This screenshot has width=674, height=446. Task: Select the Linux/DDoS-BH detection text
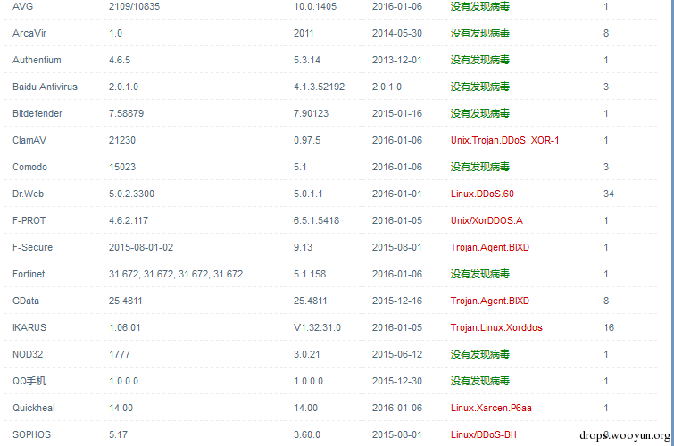click(x=484, y=434)
